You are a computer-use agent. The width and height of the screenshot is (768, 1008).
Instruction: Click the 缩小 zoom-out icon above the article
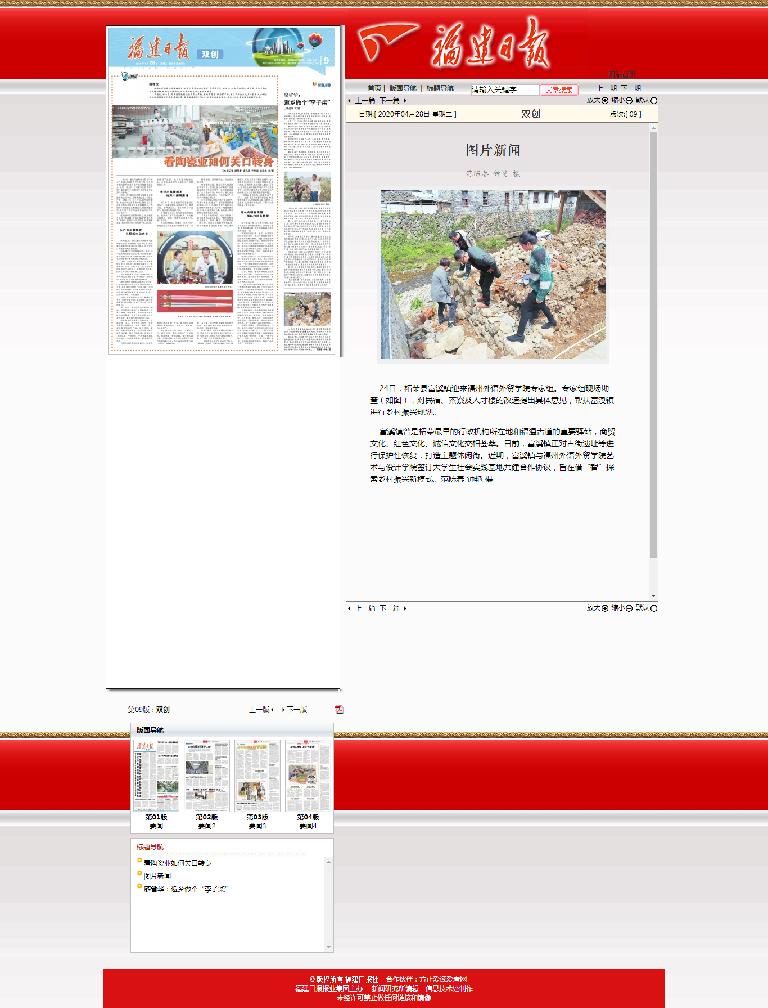[x=629, y=101]
